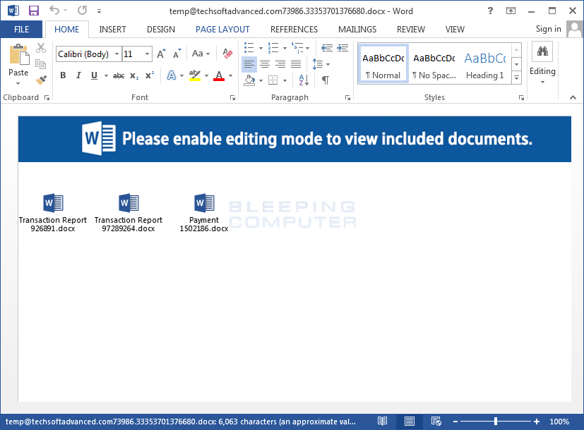This screenshot has width=584, height=430.
Task: Grow font size icon
Action: [161, 54]
